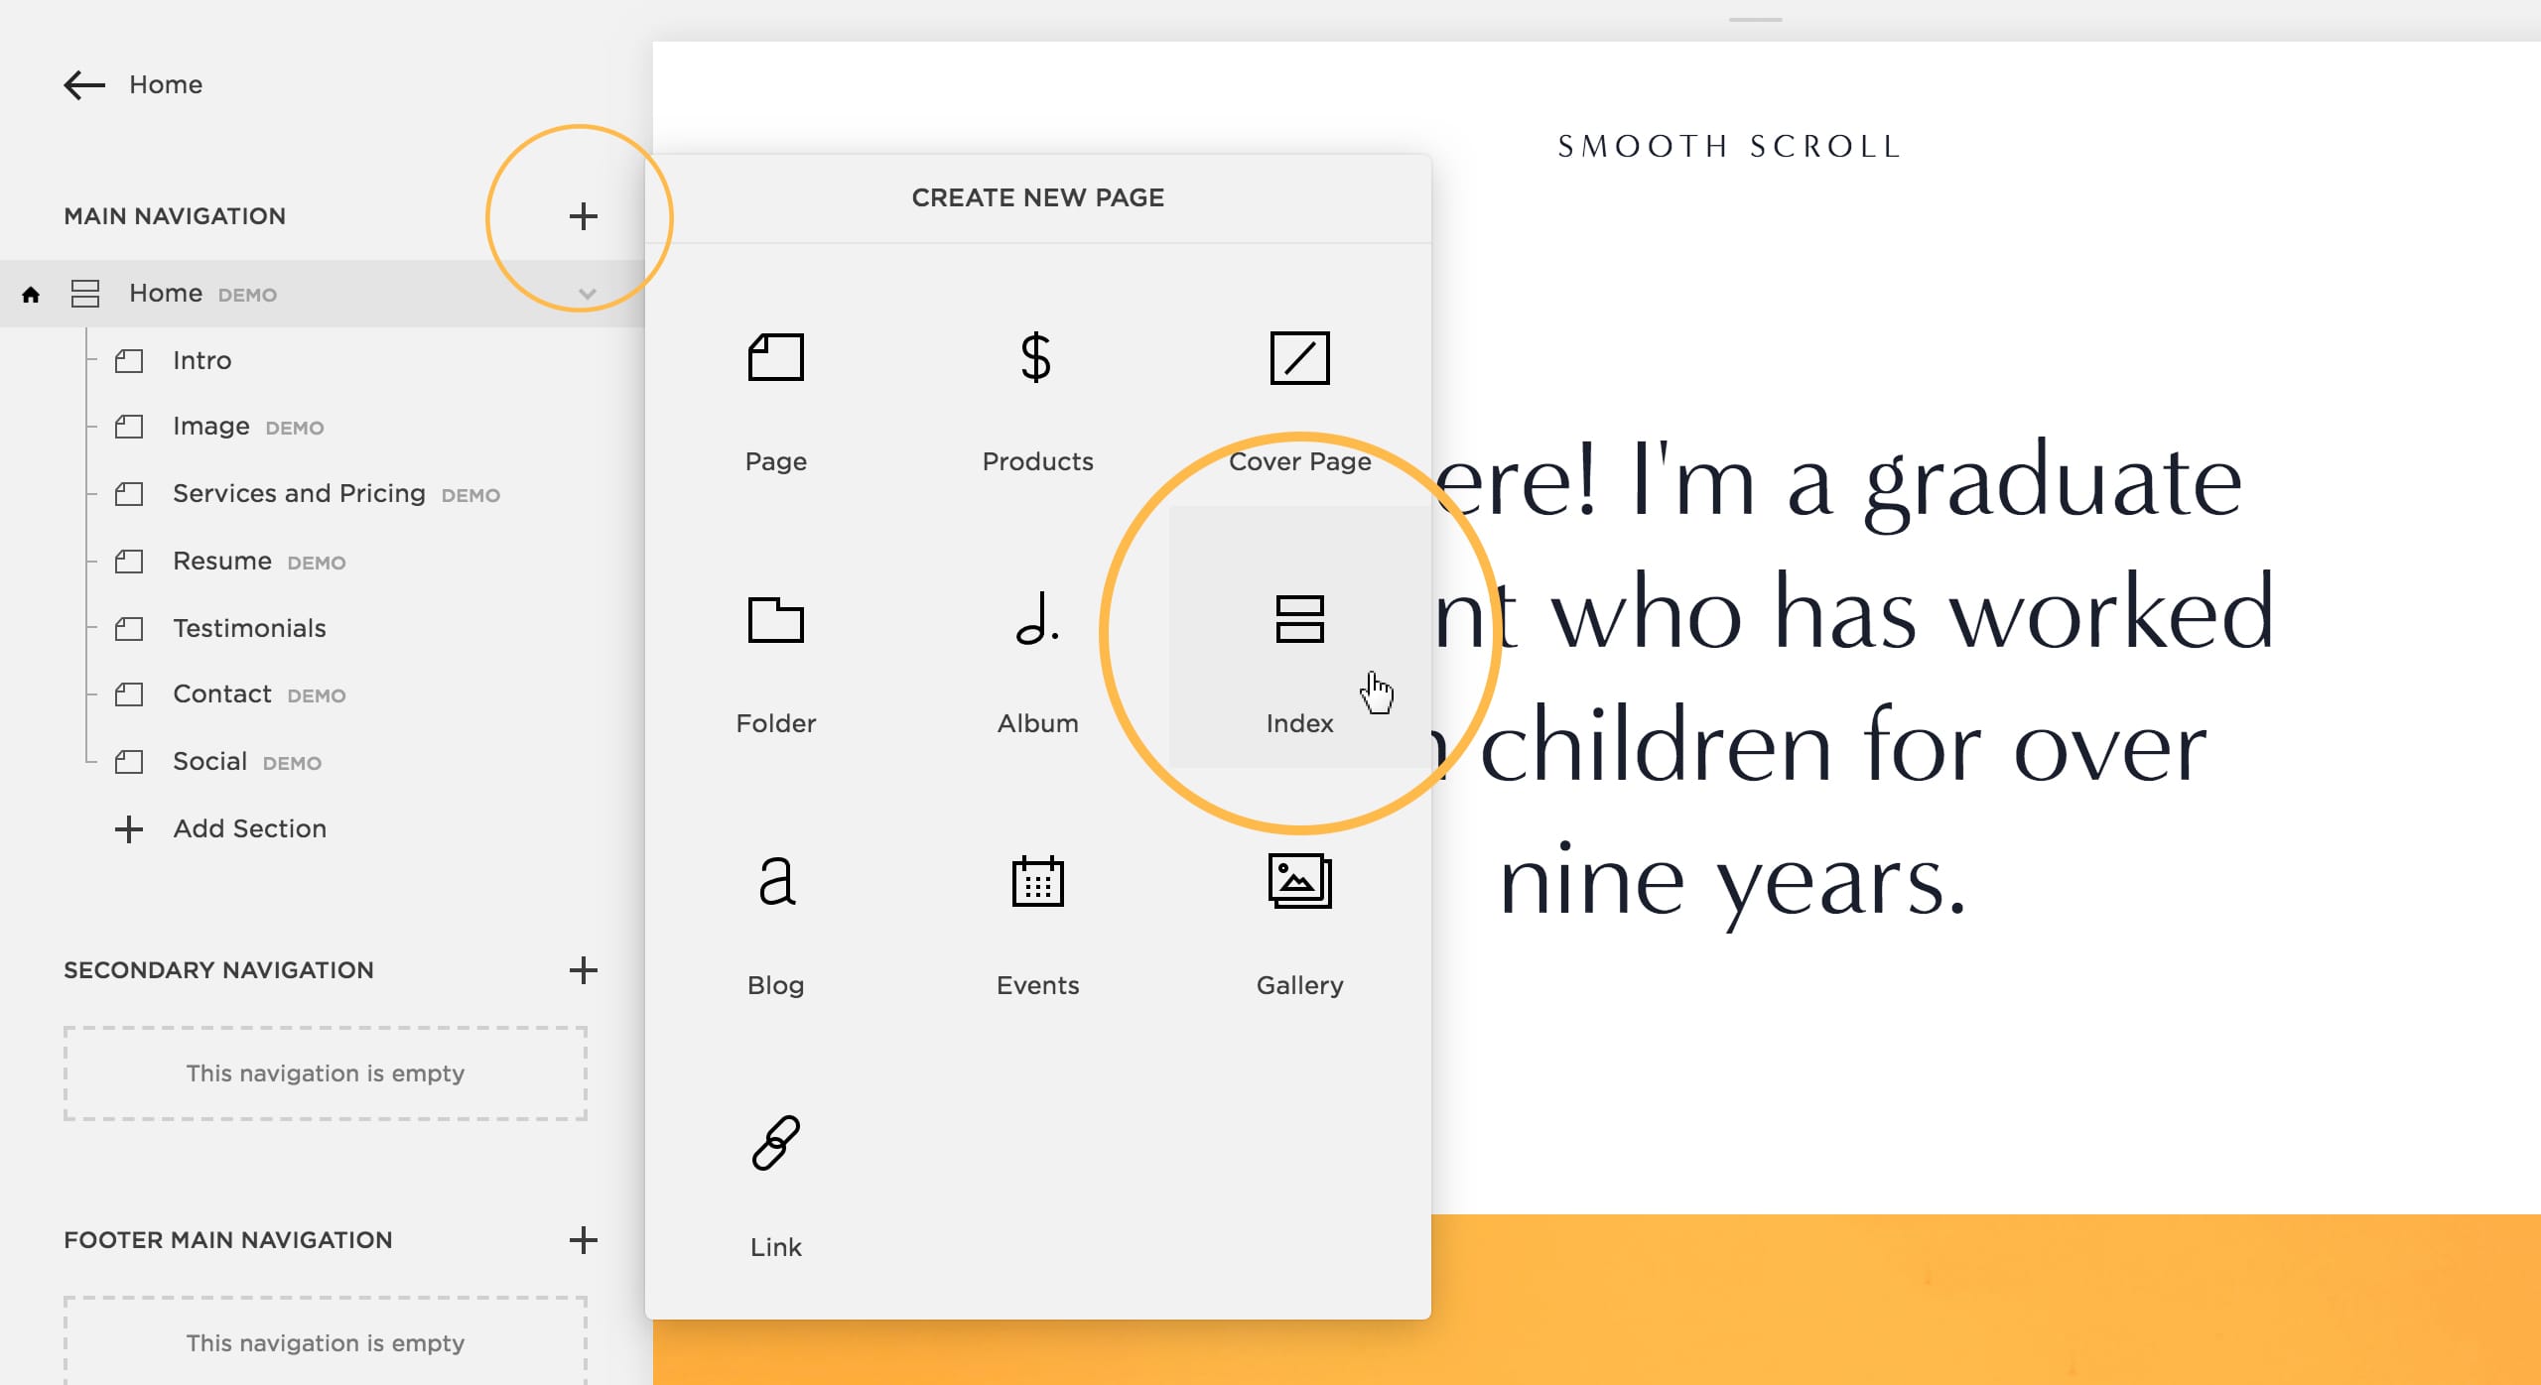Select the Cover Page type icon
The image size is (2541, 1385).
click(x=1298, y=358)
